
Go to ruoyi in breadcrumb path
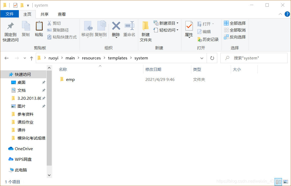[x=53, y=58]
